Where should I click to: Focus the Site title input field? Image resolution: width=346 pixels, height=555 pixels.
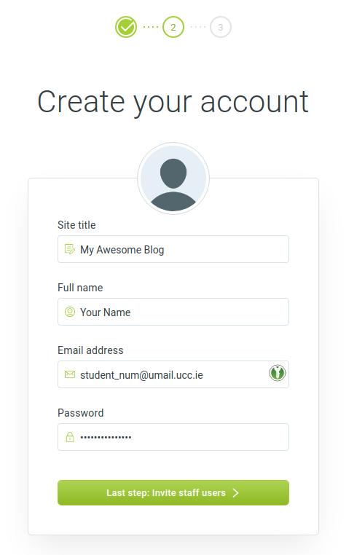click(x=173, y=249)
